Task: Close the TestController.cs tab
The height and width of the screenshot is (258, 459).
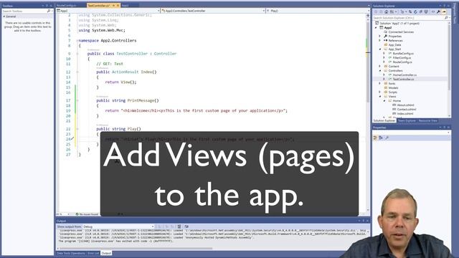Action: point(118,5)
